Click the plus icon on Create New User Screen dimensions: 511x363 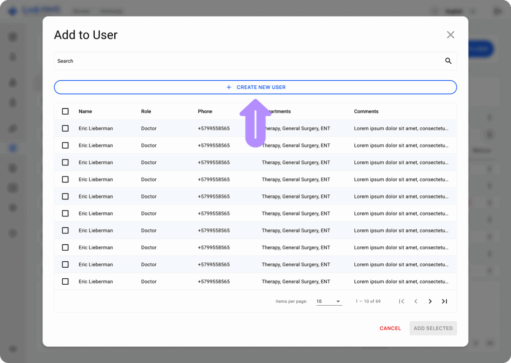pos(229,87)
